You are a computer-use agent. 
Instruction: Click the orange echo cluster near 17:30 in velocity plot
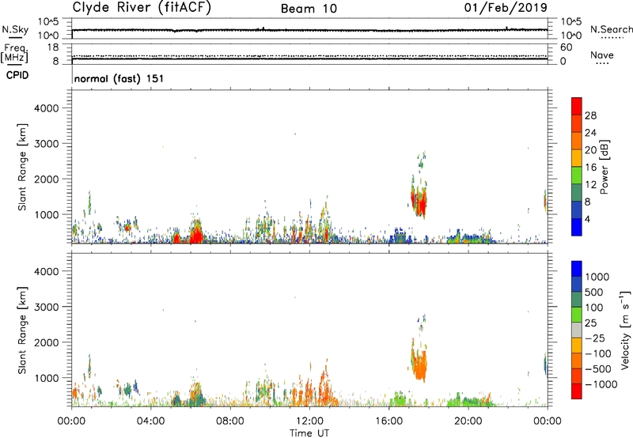tap(420, 365)
